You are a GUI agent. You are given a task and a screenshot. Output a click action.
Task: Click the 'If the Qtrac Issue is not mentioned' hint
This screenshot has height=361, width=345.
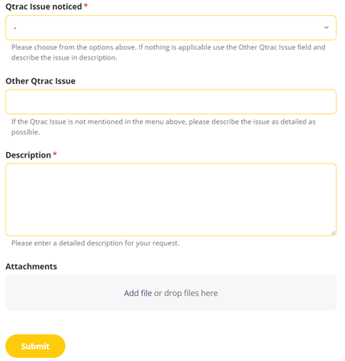click(x=163, y=127)
